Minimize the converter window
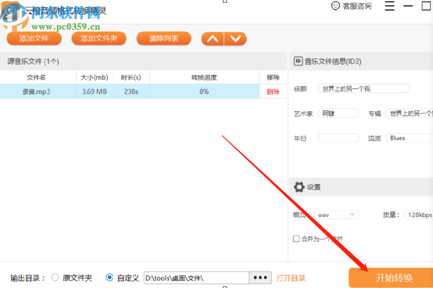This screenshot has width=433, height=288. pos(408,6)
